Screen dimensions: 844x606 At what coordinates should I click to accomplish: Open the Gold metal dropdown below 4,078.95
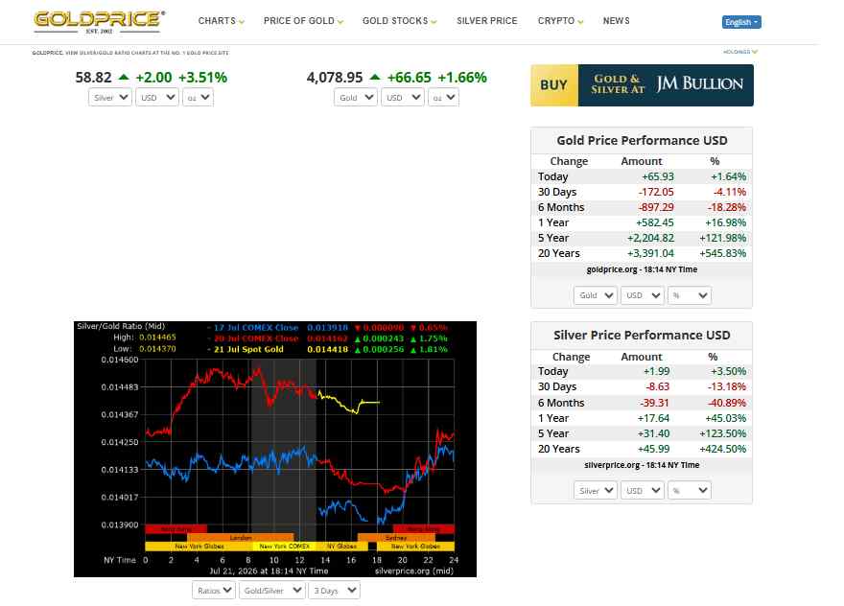356,98
